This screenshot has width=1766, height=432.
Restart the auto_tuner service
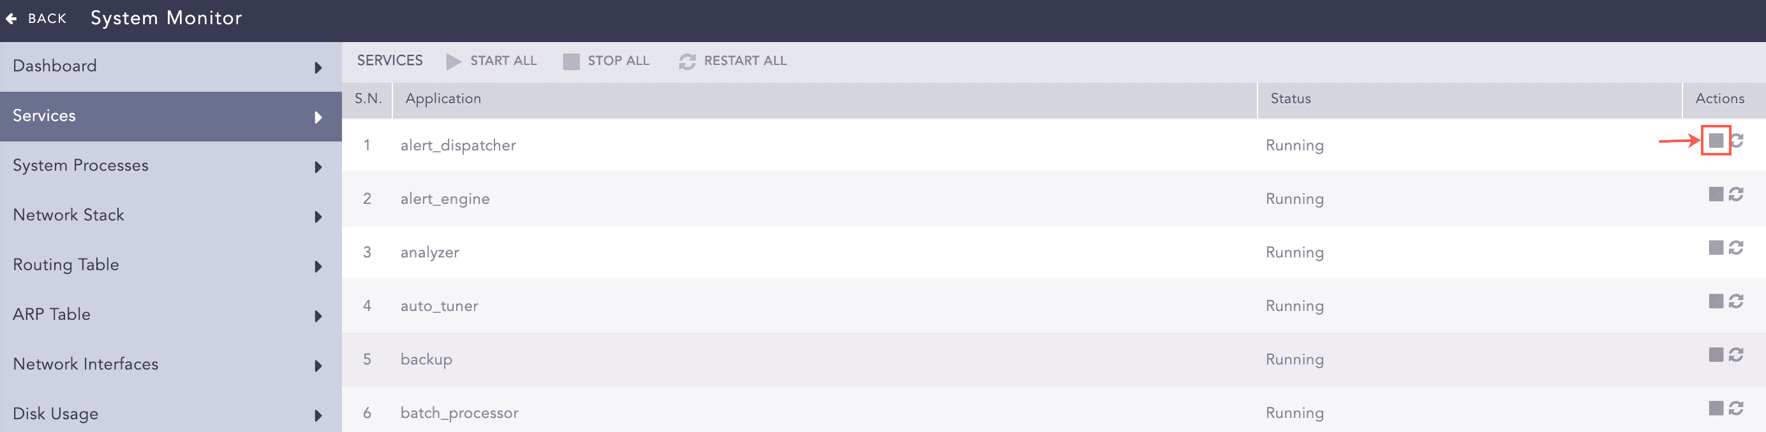click(1736, 301)
